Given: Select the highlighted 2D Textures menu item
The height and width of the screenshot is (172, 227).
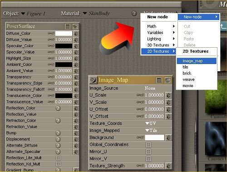Looking at the screenshot, I should pyautogui.click(x=158, y=51).
